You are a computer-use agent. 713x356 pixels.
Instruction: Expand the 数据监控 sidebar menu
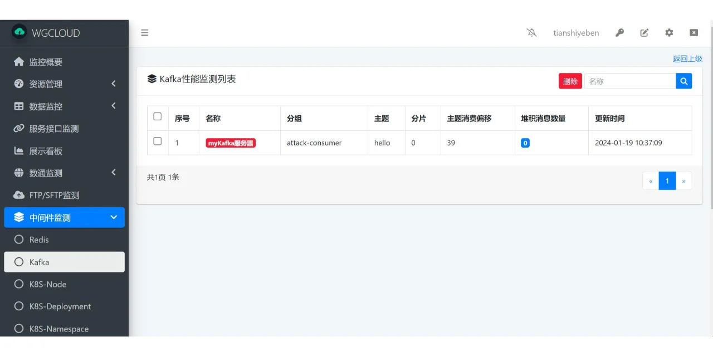(x=64, y=106)
